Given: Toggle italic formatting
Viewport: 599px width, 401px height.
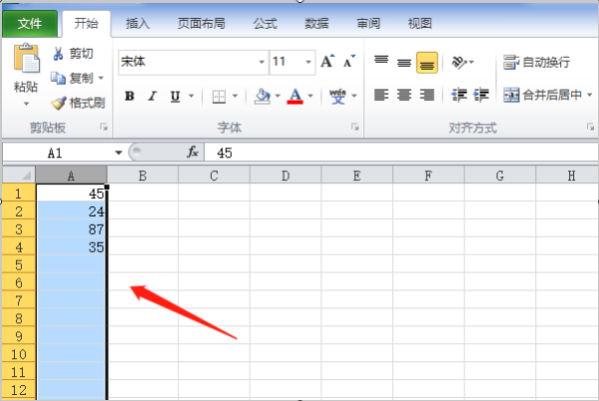Looking at the screenshot, I should tap(153, 96).
